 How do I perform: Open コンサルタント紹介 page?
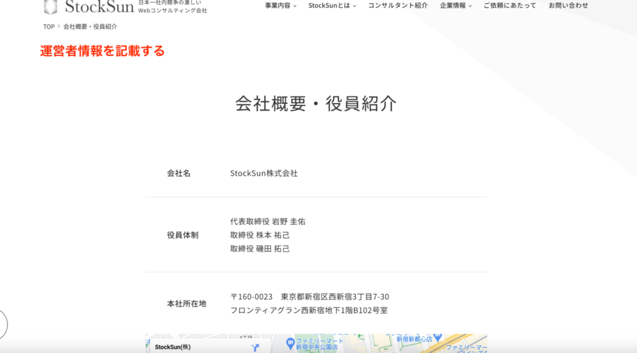398,5
